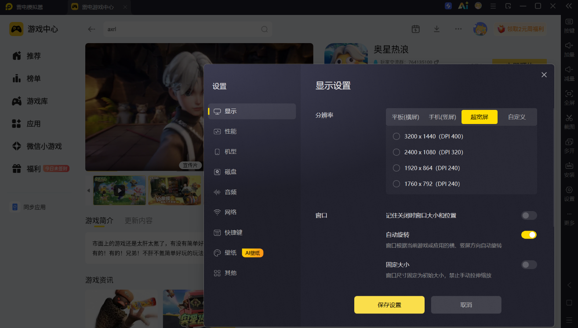Switch to 手机(竖屏) resolution tab
The image size is (578, 328).
tap(443, 117)
